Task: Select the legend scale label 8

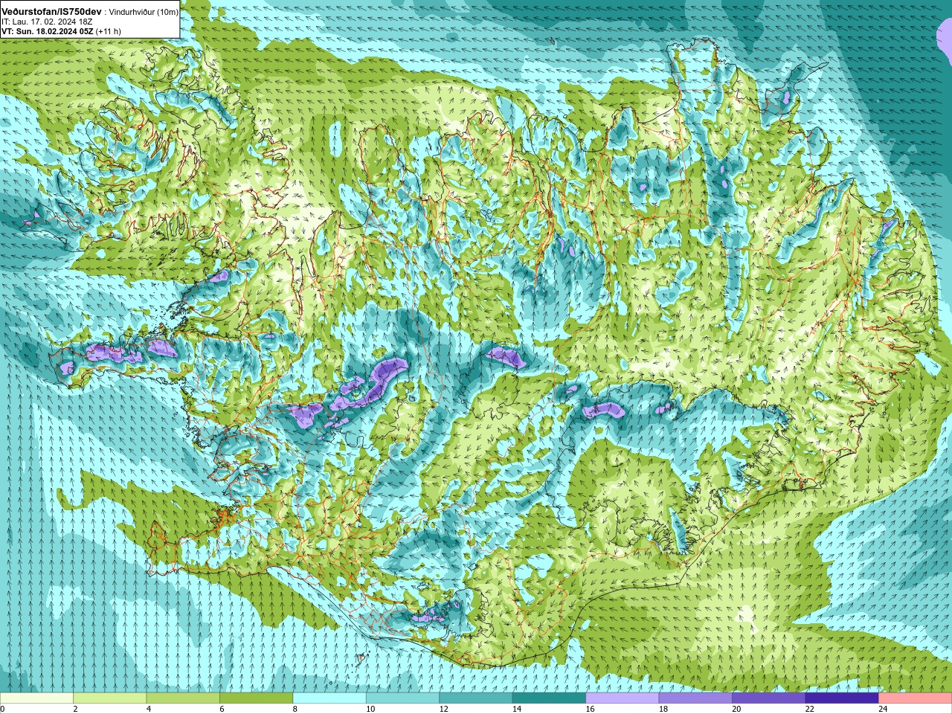Action: pos(295,709)
